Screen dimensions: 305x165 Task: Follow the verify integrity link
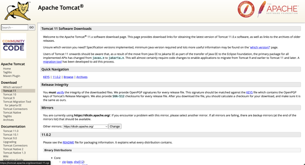pyautogui.click(x=60, y=93)
